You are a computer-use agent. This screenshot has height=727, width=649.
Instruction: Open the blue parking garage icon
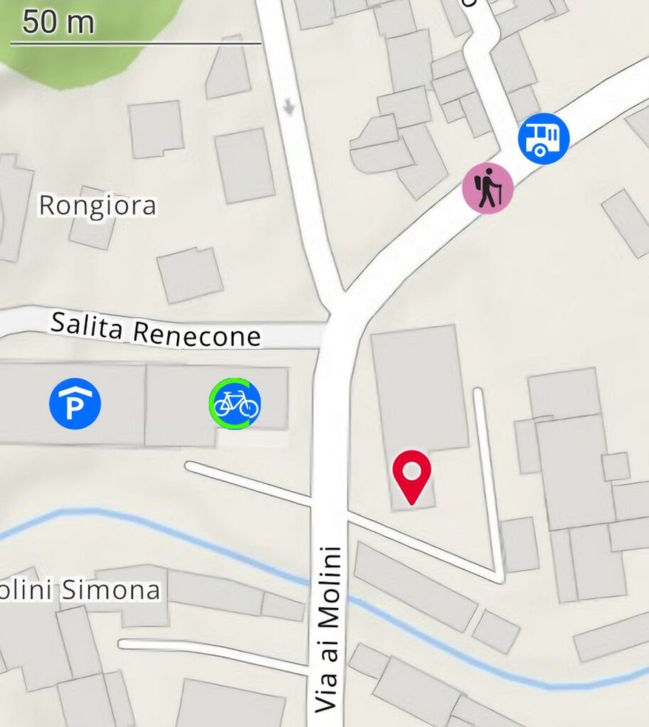point(75,403)
